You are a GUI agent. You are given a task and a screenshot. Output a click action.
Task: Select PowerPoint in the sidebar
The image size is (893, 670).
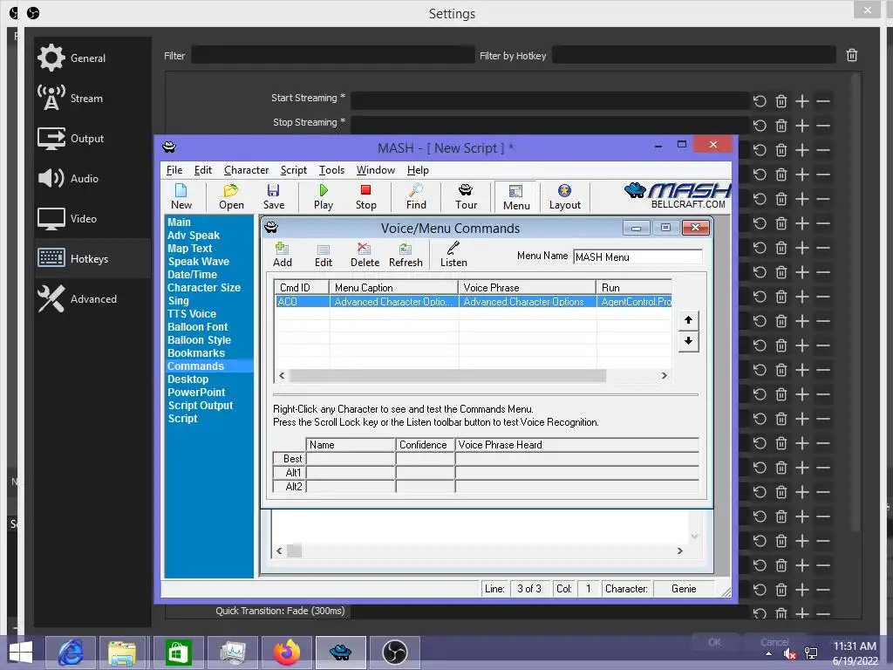(196, 393)
